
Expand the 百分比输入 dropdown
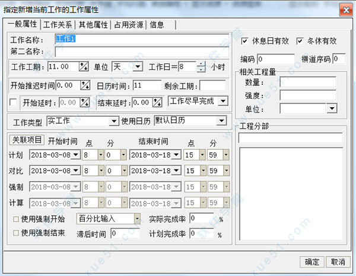[x=137, y=219]
